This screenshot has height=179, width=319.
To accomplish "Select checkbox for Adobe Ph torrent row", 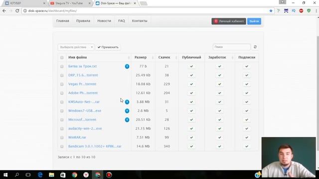I will pos(62,93).
